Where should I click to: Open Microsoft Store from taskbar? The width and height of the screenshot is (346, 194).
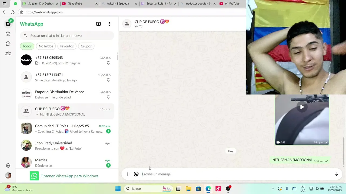point(198,189)
